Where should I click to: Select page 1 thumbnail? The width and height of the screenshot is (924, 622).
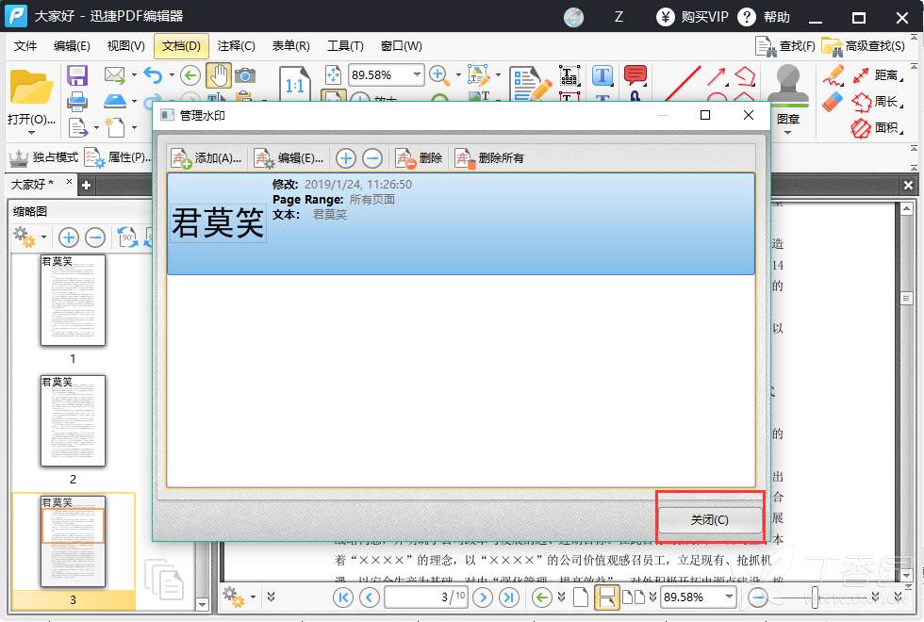click(x=73, y=300)
